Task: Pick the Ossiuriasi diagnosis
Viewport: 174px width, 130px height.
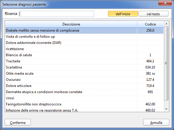Action: coord(84,80)
